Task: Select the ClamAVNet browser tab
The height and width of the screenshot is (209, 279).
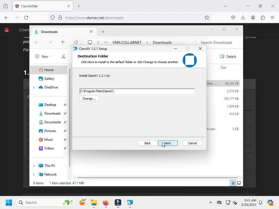Action: click(x=43, y=6)
